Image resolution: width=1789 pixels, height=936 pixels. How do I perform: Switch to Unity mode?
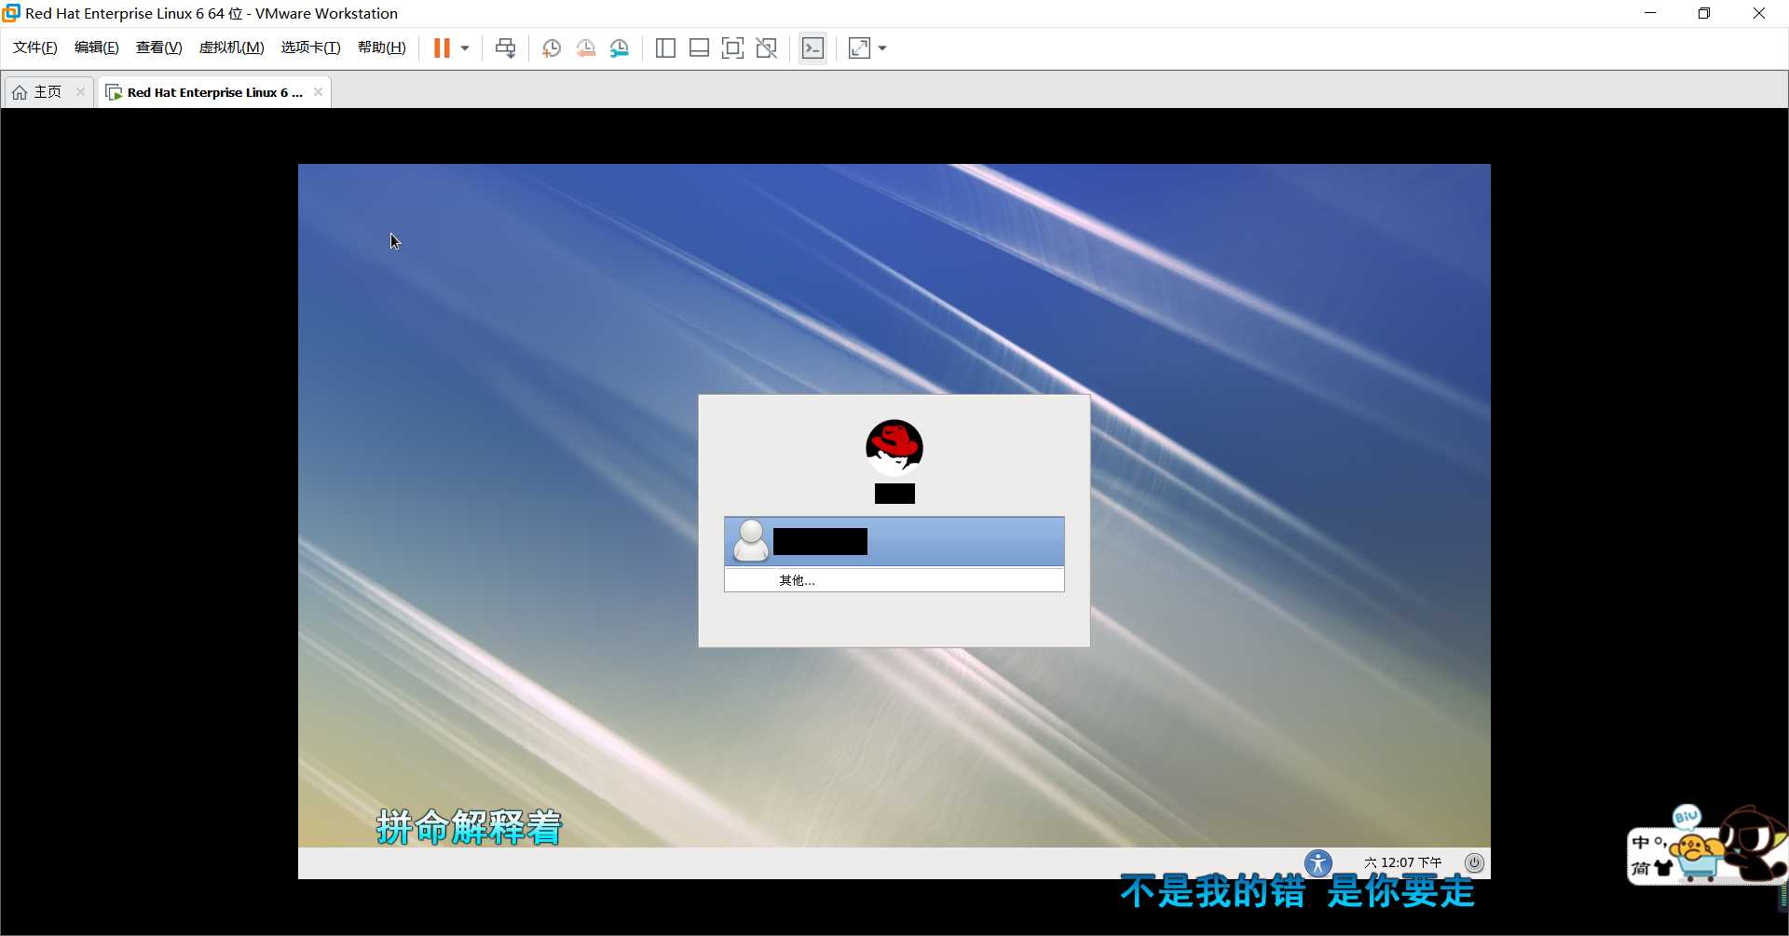tap(766, 48)
